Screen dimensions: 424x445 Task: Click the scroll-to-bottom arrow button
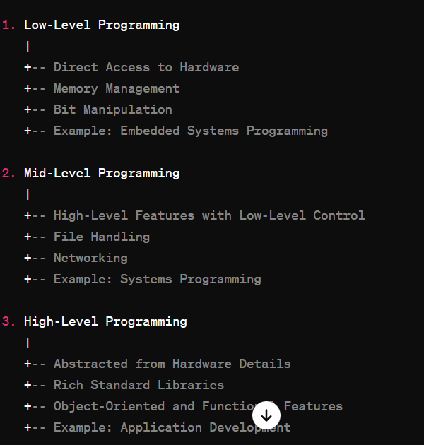[x=266, y=415]
